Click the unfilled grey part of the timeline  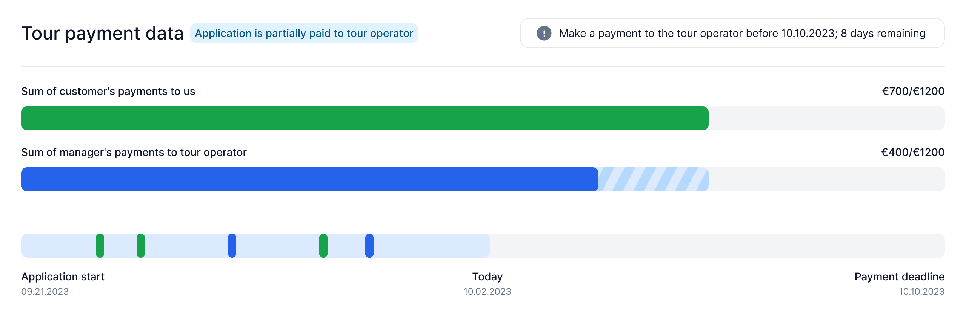(x=717, y=246)
